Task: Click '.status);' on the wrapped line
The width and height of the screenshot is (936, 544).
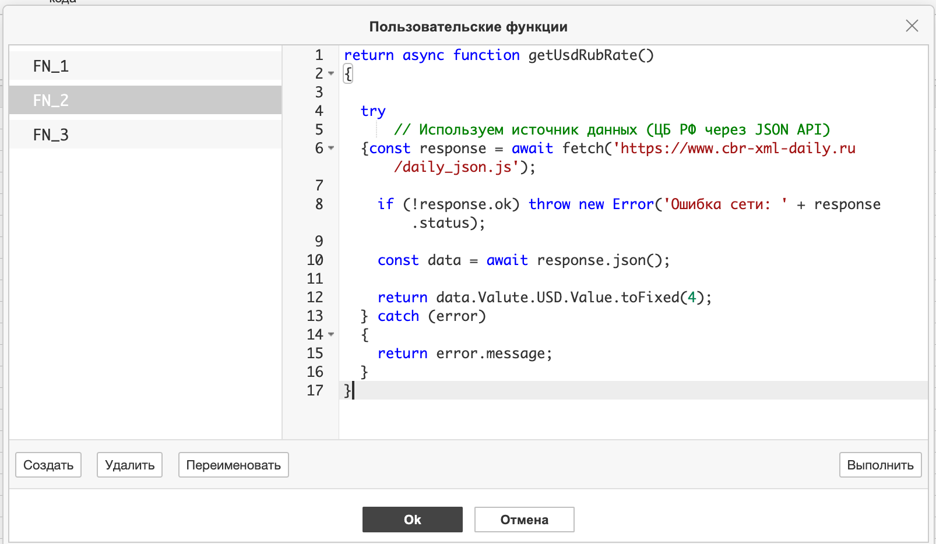Action: (x=448, y=223)
